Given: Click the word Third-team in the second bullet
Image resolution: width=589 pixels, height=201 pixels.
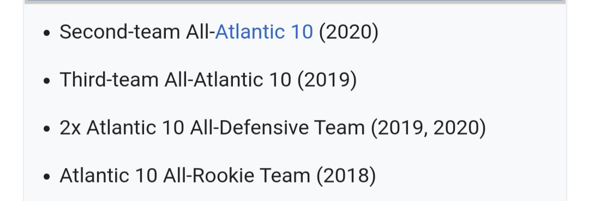Looking at the screenshot, I should click(109, 80).
